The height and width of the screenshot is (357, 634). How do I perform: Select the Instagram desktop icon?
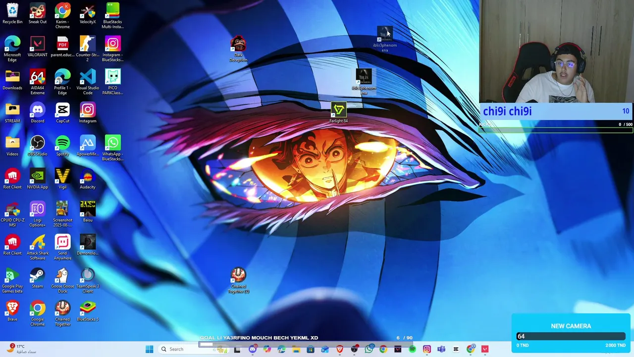coord(88,113)
